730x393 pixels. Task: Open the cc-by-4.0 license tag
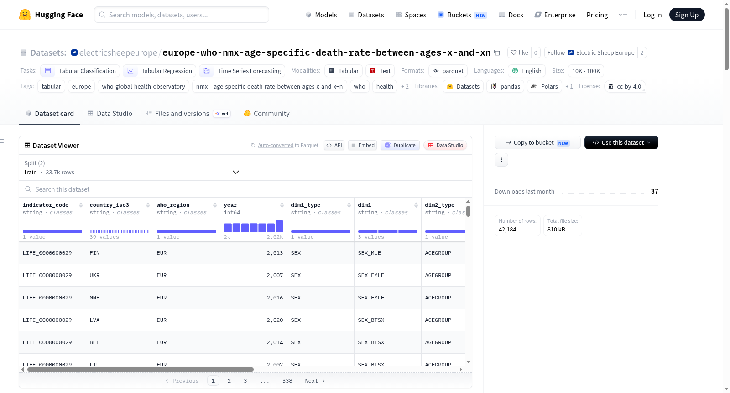(625, 86)
